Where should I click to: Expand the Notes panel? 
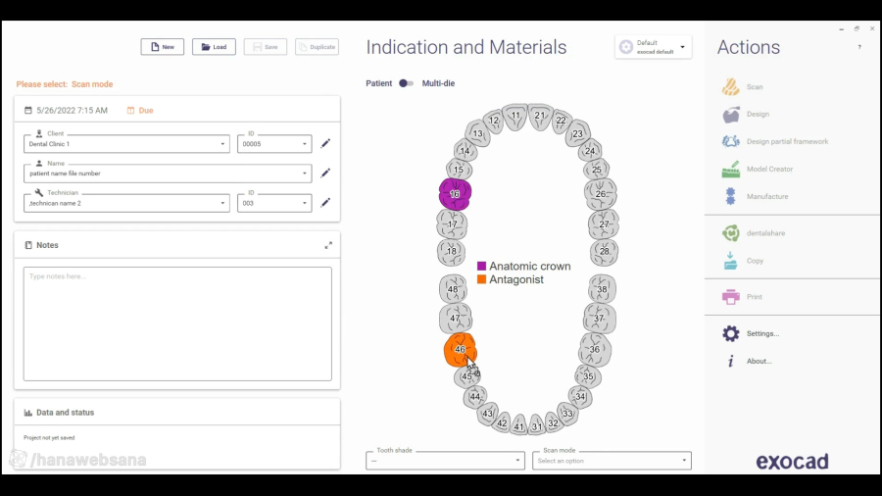point(328,245)
